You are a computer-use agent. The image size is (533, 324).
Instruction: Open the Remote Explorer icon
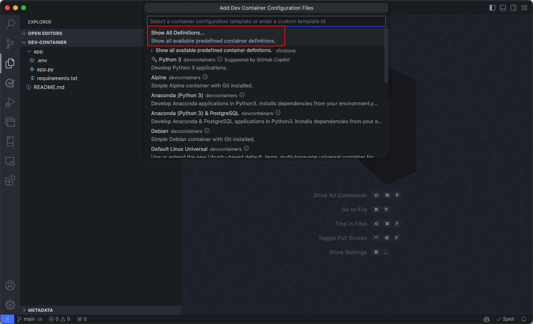pyautogui.click(x=10, y=161)
